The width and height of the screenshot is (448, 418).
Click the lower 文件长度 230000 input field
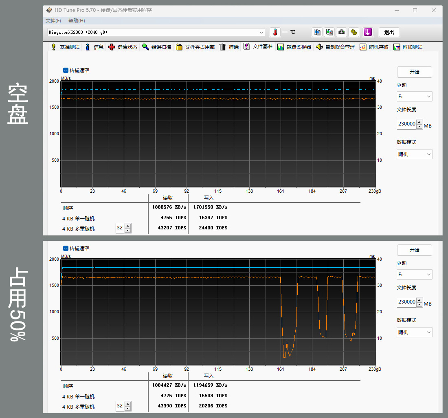[x=406, y=302]
